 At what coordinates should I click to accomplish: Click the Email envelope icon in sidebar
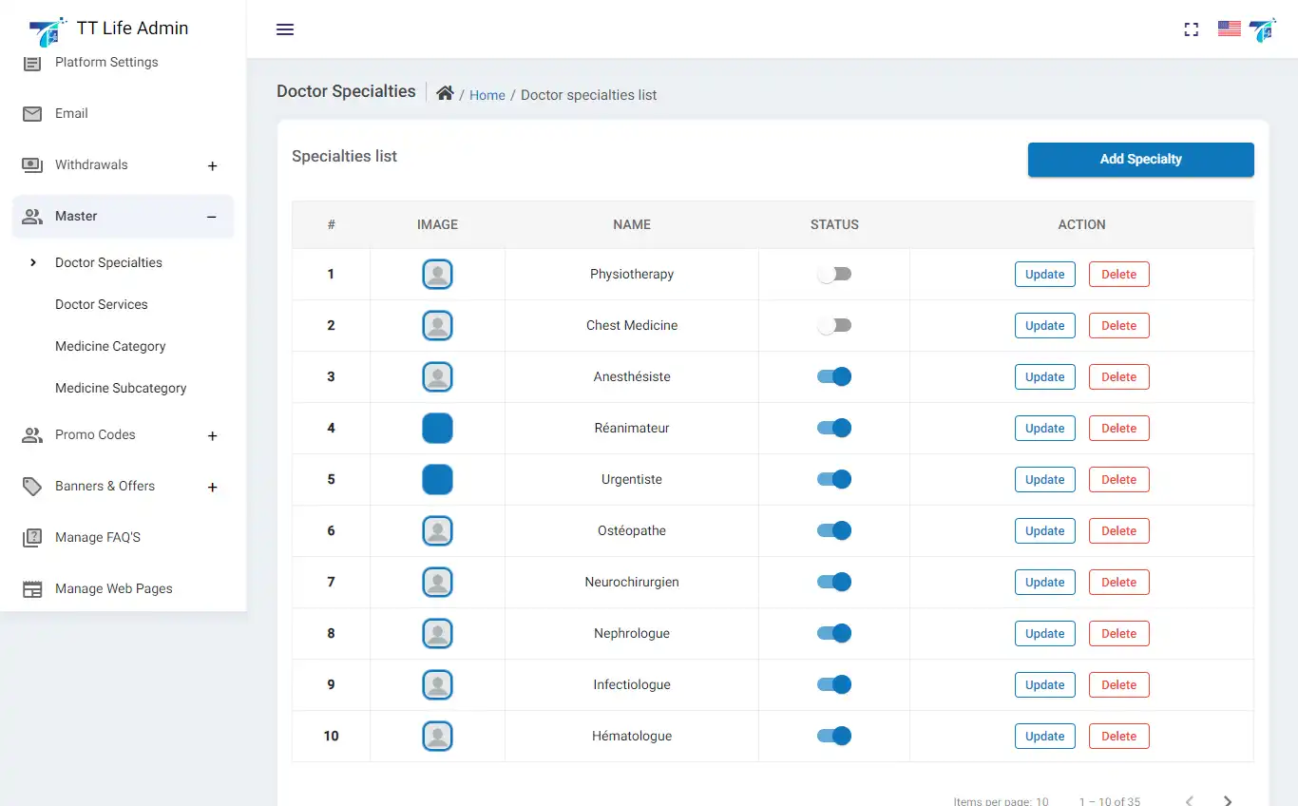click(32, 114)
